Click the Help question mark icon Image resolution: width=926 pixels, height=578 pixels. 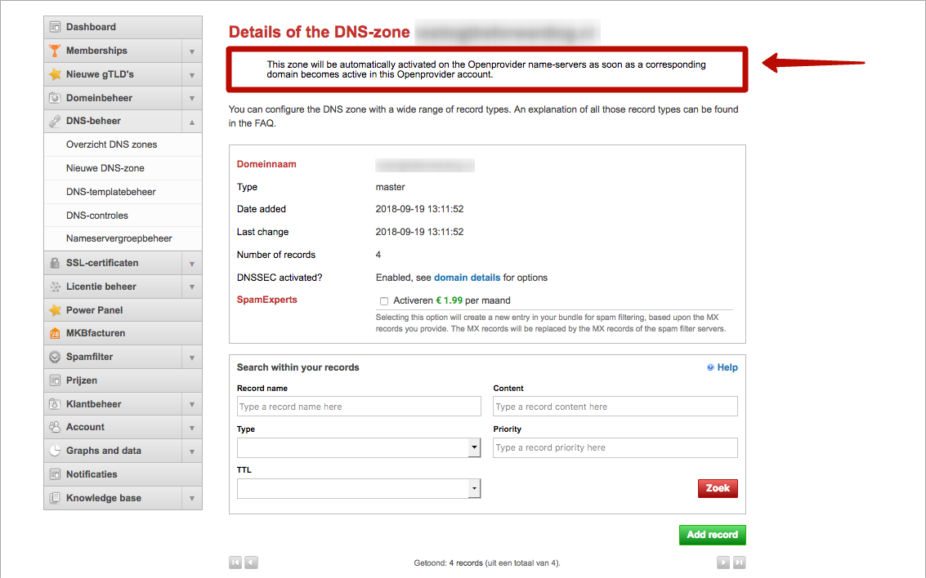coord(710,367)
